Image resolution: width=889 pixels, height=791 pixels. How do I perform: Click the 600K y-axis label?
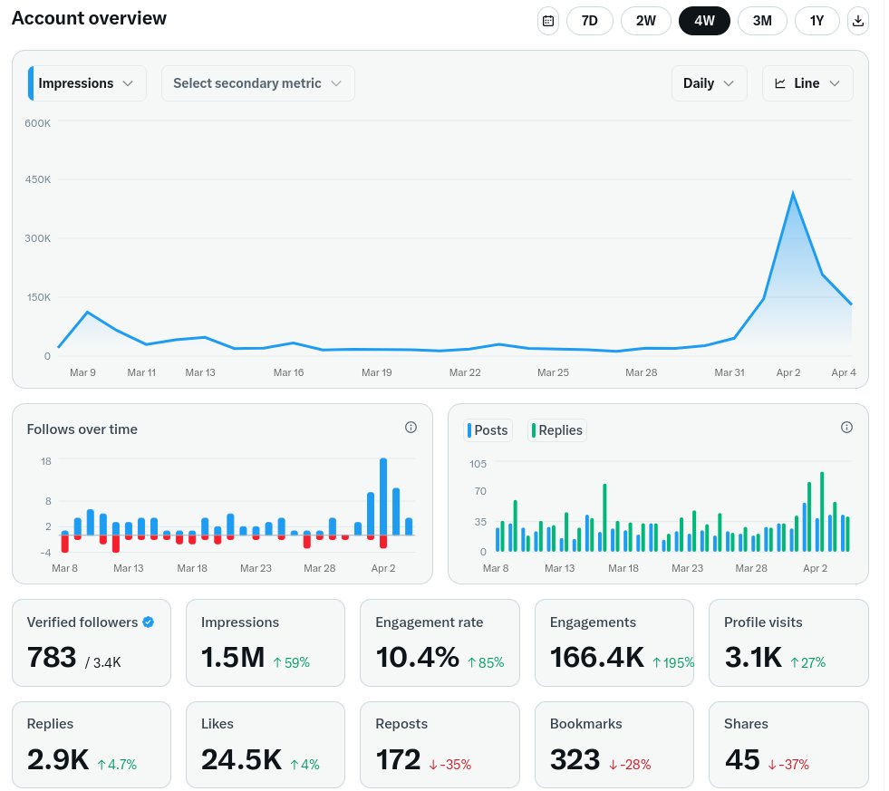38,124
